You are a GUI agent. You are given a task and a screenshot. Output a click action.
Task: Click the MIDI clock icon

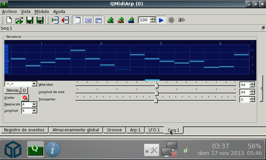pyautogui.click(x=171, y=20)
